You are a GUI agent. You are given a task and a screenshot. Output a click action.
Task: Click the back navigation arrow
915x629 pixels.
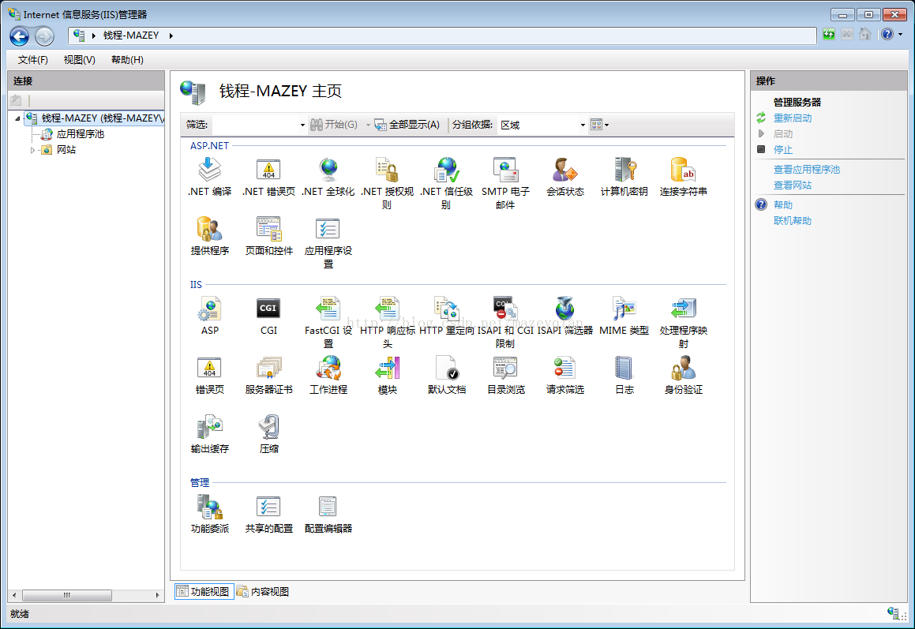pos(19,36)
